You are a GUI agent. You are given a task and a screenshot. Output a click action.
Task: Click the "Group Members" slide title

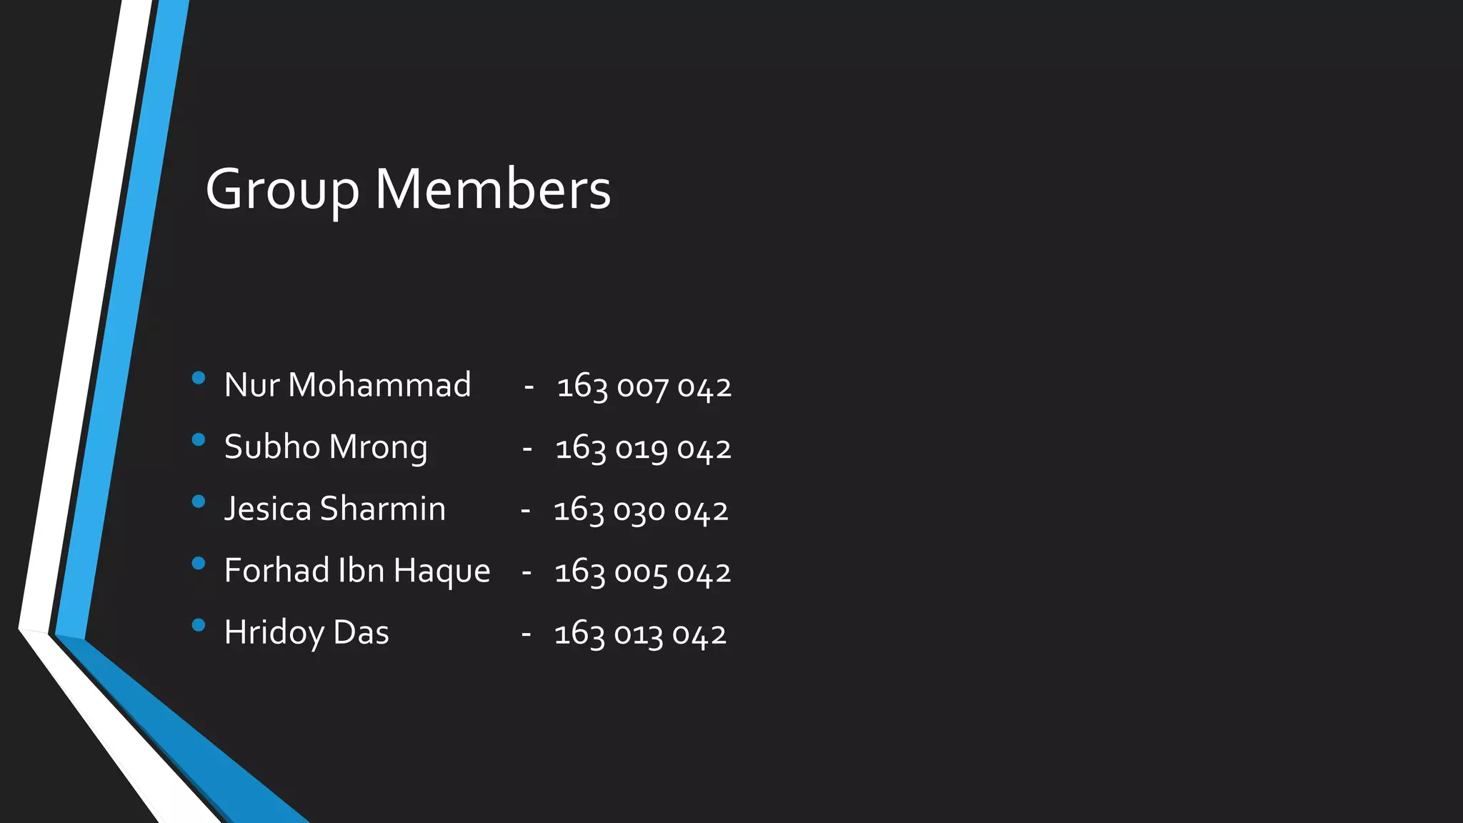[x=408, y=189]
